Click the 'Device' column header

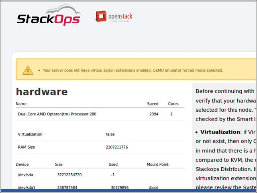(x=22, y=164)
